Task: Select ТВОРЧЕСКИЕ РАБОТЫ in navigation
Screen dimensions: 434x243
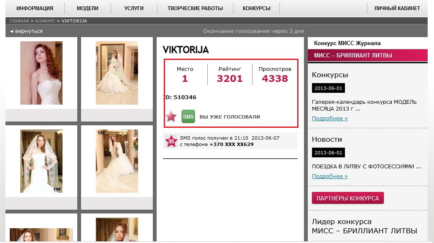Action: [x=195, y=8]
